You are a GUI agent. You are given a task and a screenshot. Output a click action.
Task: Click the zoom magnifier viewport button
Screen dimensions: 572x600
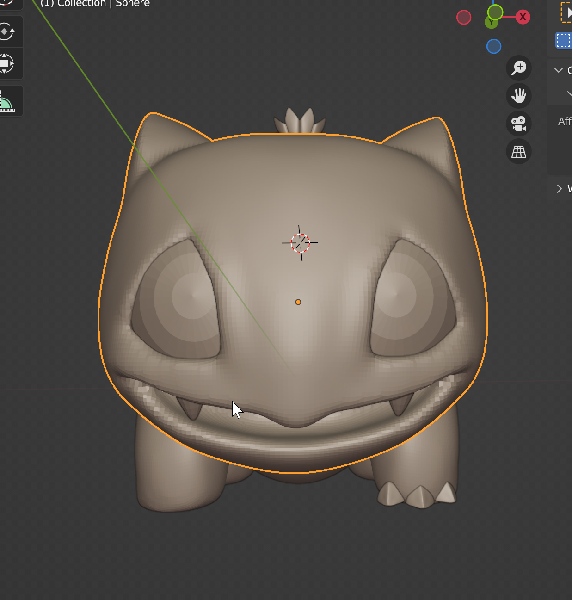coord(519,68)
